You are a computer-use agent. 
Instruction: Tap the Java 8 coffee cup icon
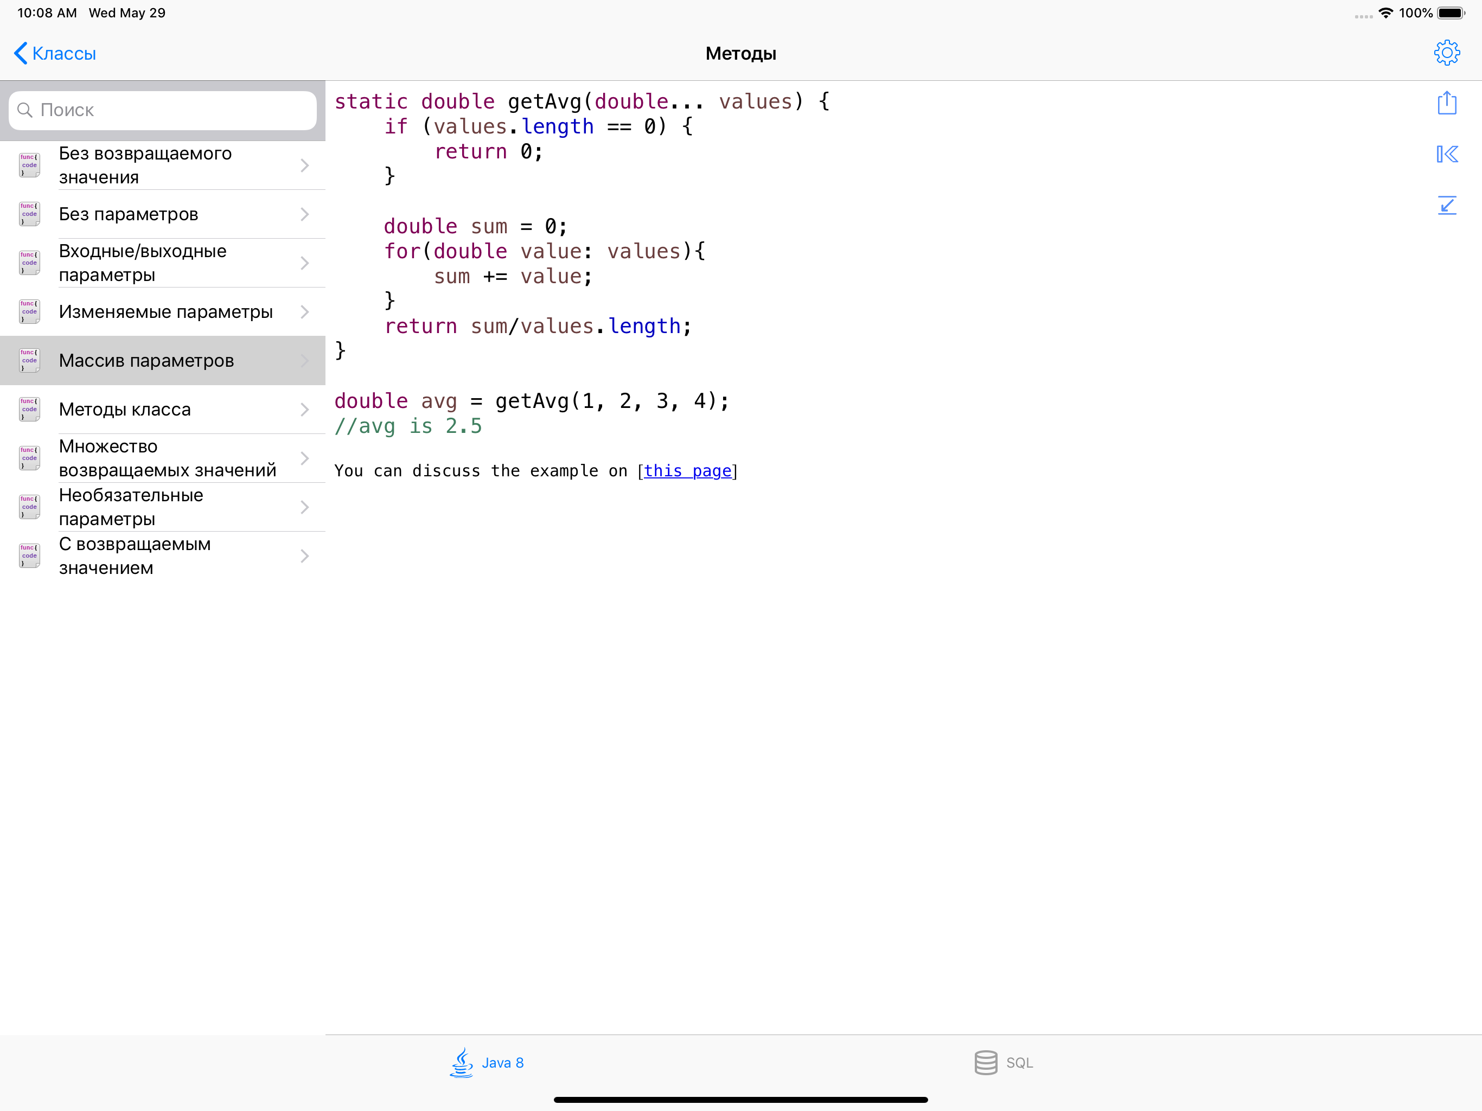[461, 1062]
